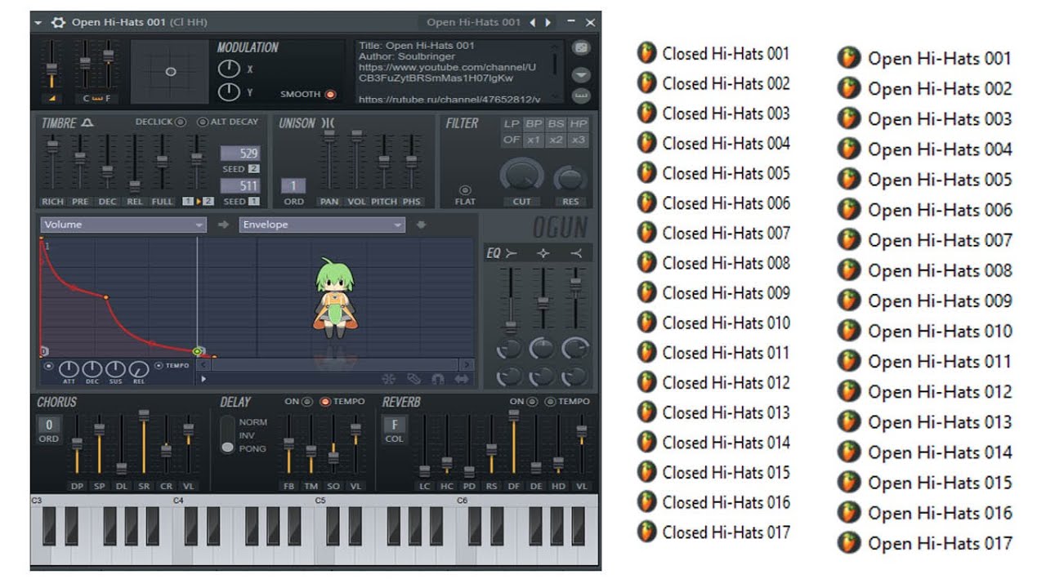Click the 511 seed value field
Viewport: 1046px width, 588px height.
[239, 186]
